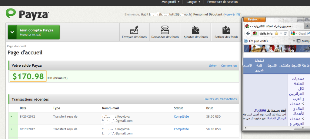This screenshot has height=139, width=310.
Task: Open the Langue dropdown
Action: point(193,2)
